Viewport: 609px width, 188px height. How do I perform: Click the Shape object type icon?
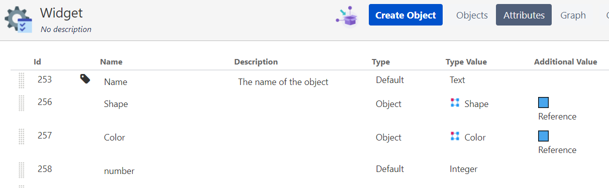(x=455, y=102)
